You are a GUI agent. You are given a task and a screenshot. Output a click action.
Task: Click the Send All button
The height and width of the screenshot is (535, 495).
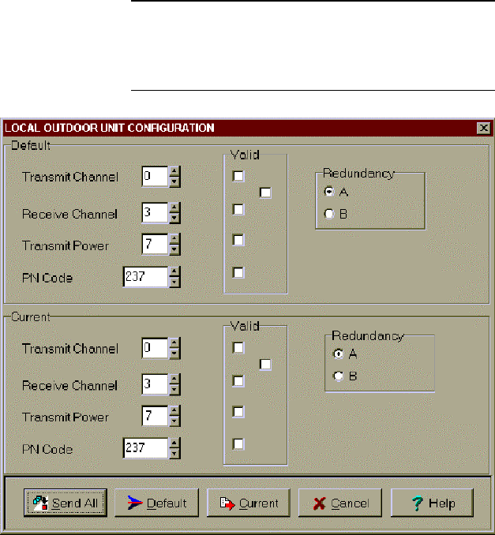[x=66, y=503]
